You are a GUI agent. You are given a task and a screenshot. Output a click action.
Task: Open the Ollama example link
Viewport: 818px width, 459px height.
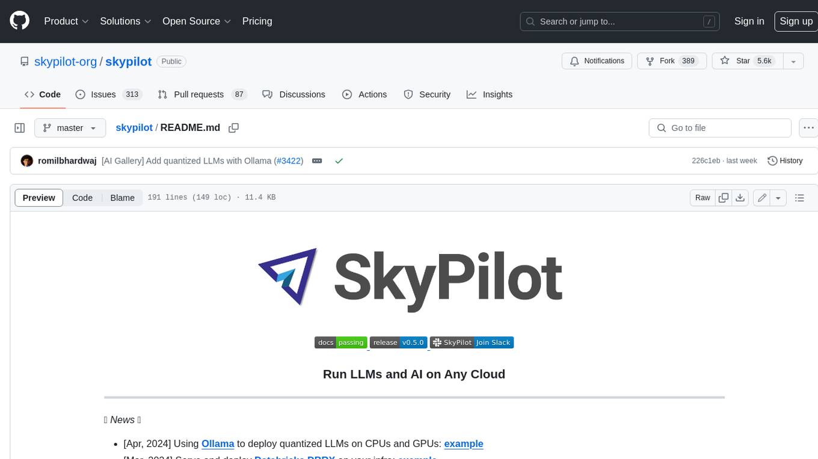point(464,443)
